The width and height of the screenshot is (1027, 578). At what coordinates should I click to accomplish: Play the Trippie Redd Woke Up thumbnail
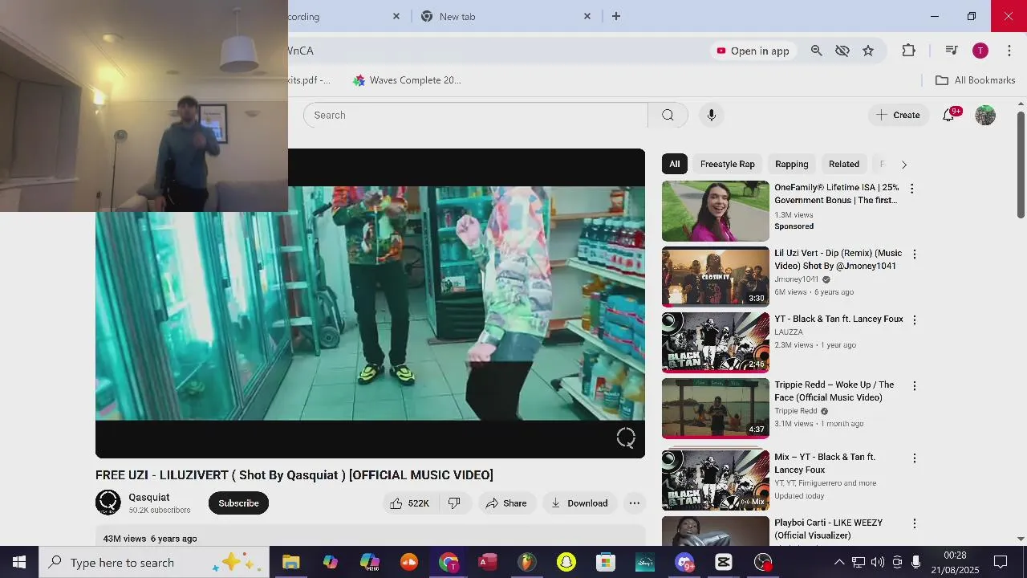pos(716,409)
